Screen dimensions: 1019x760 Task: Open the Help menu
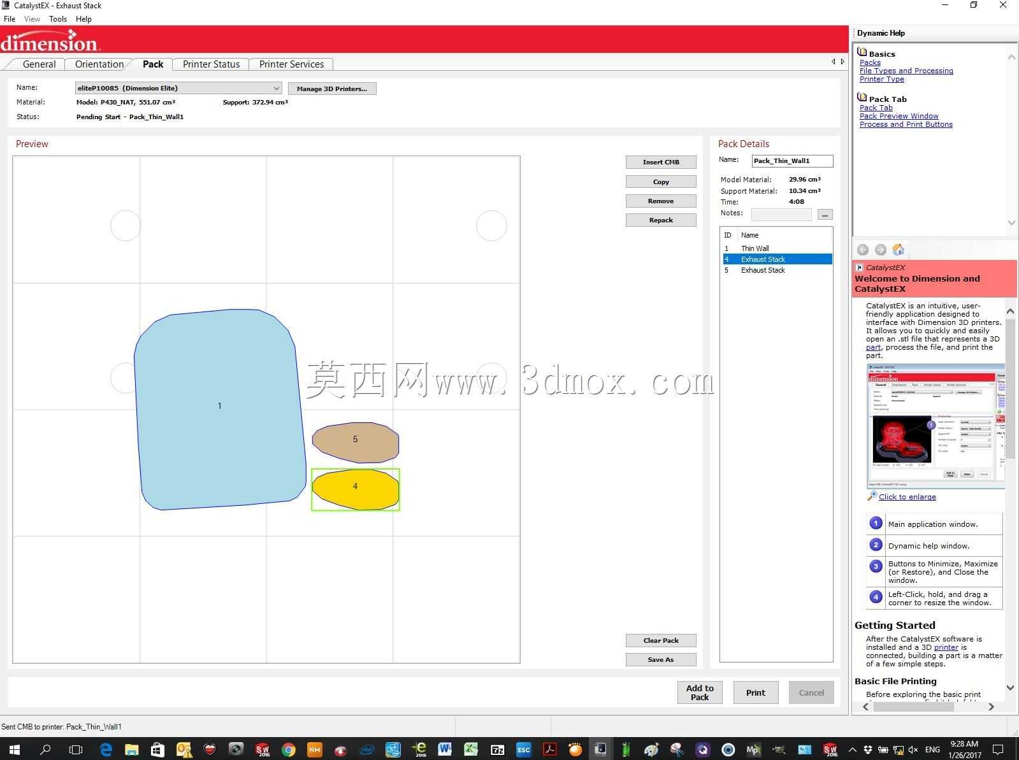pos(83,18)
